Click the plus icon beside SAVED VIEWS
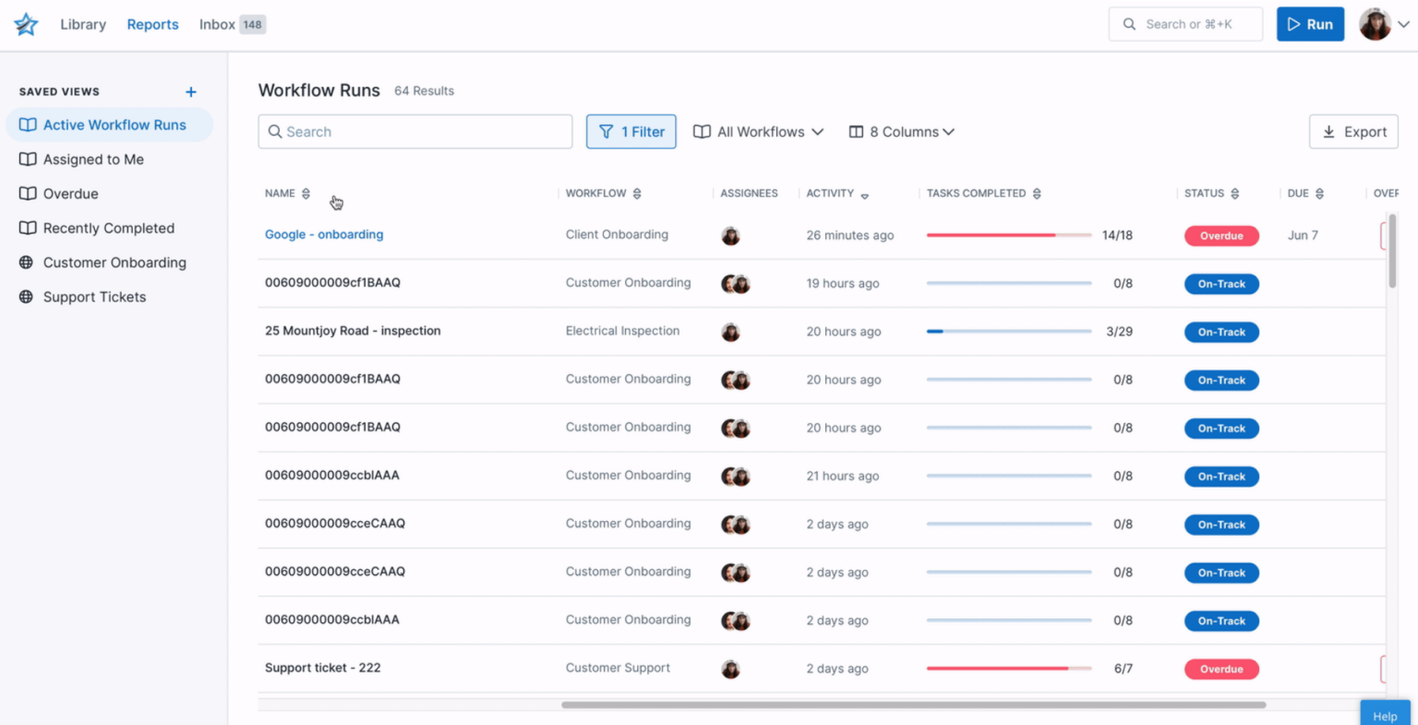Image resolution: width=1418 pixels, height=725 pixels. pos(191,91)
